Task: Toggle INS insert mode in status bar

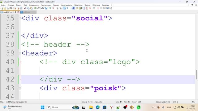Action: 193,102
